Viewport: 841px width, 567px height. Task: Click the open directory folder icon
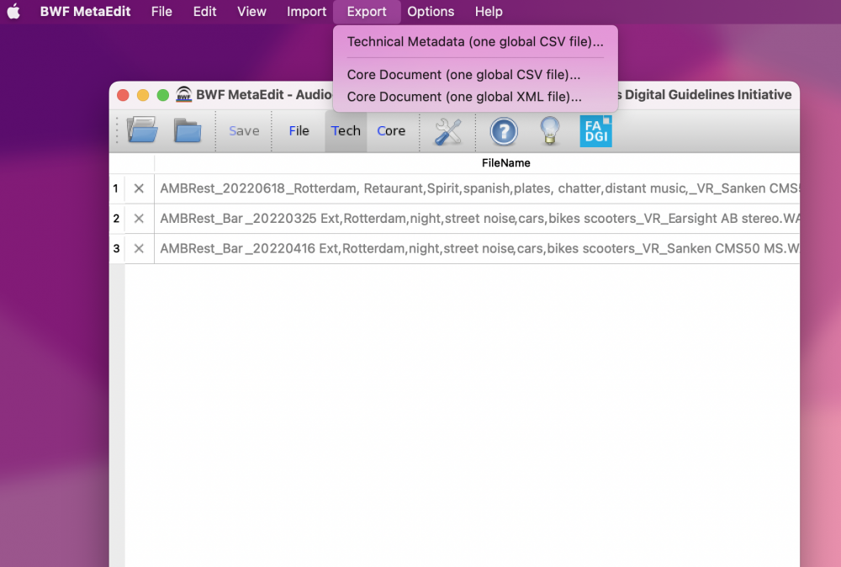pos(188,130)
